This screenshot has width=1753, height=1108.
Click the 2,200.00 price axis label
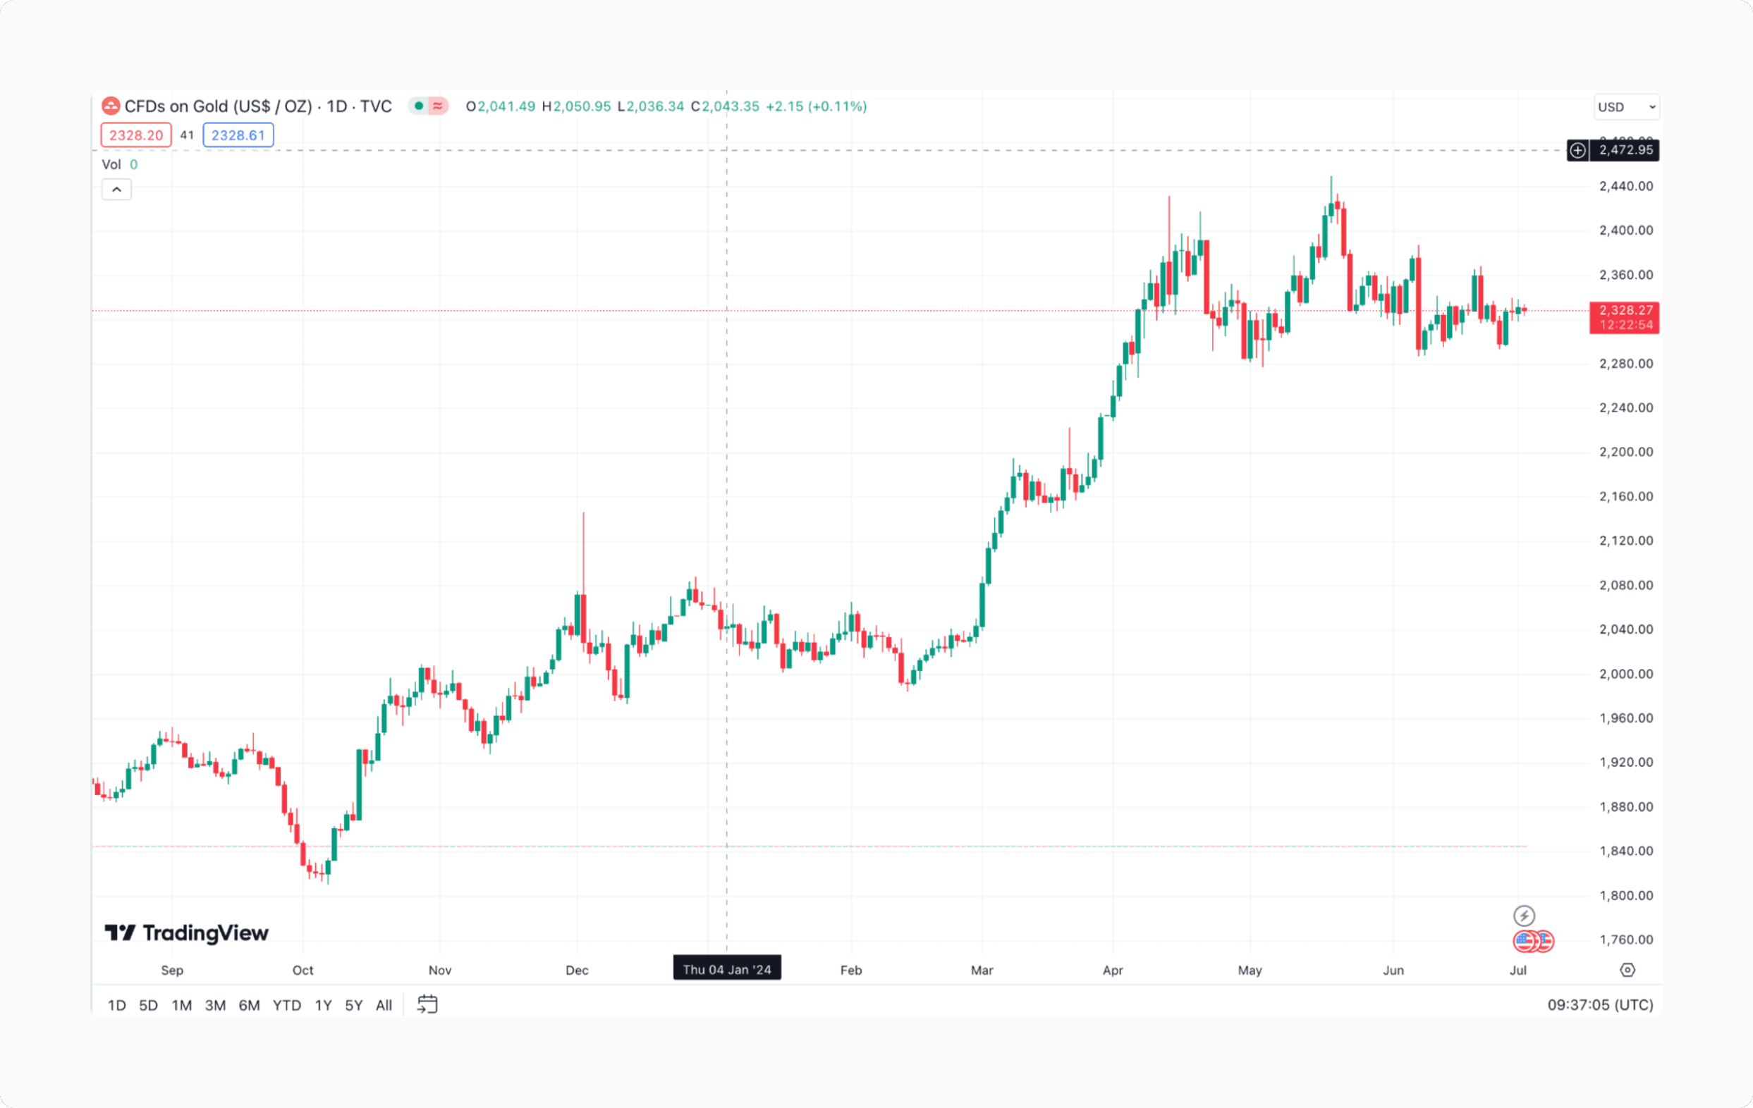1626,453
